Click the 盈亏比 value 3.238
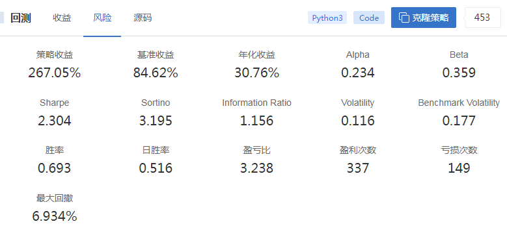 [256, 168]
